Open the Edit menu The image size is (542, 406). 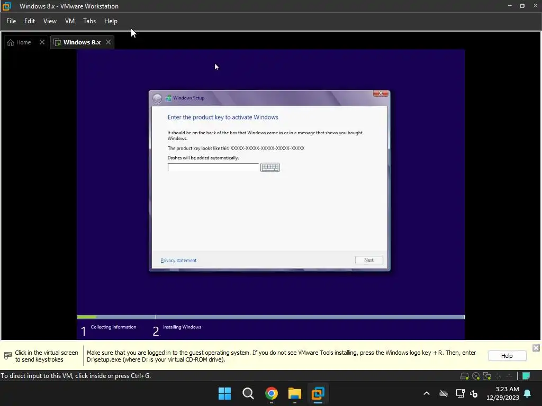click(30, 21)
